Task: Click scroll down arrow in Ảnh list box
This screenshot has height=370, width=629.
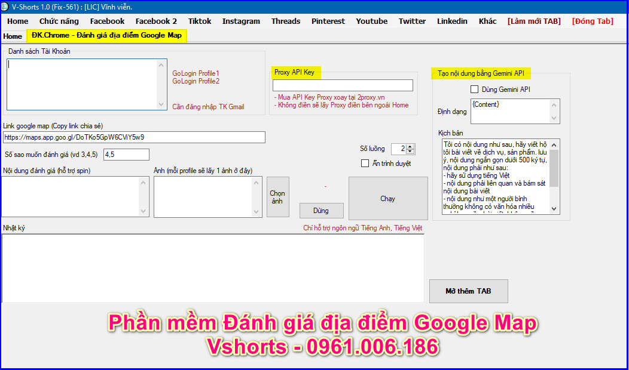Action: (x=257, y=211)
